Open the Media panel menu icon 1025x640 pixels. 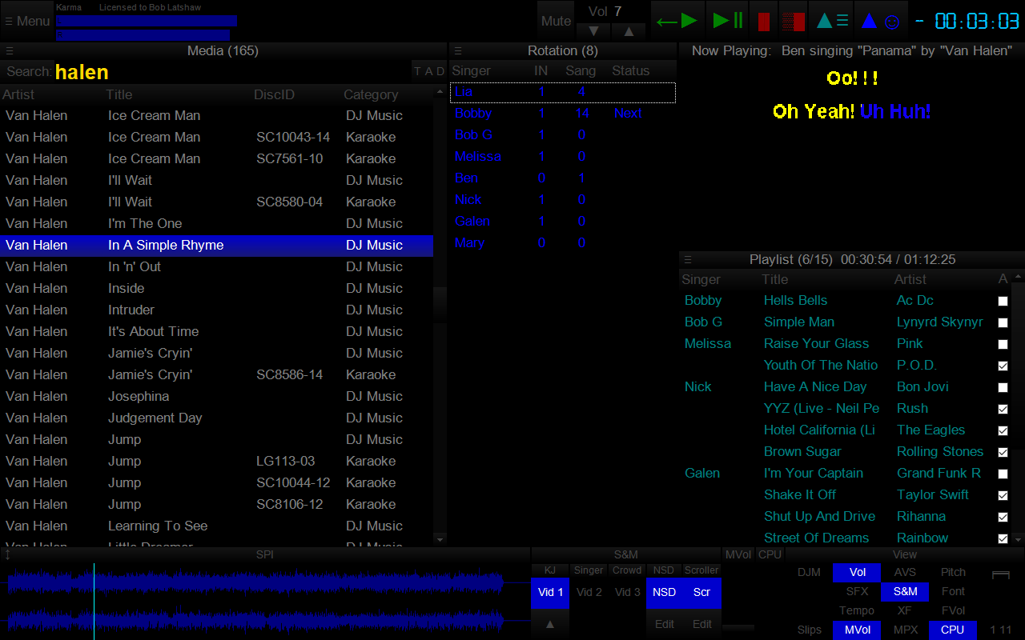(10, 50)
